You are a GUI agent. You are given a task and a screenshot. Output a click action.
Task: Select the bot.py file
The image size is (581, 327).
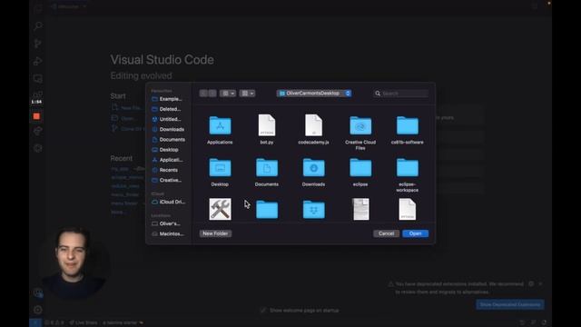click(x=267, y=129)
